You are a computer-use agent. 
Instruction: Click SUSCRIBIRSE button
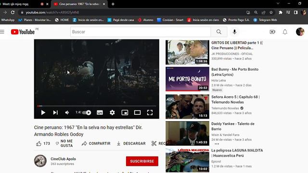(142, 161)
